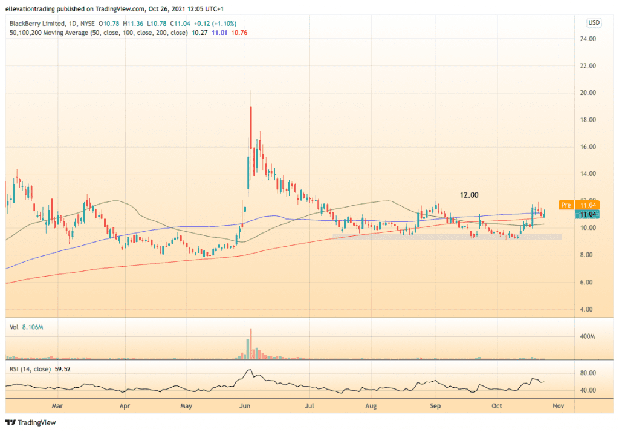Click the 8.00 price axis label
Screen dimensions: 619x432
click(x=586, y=255)
